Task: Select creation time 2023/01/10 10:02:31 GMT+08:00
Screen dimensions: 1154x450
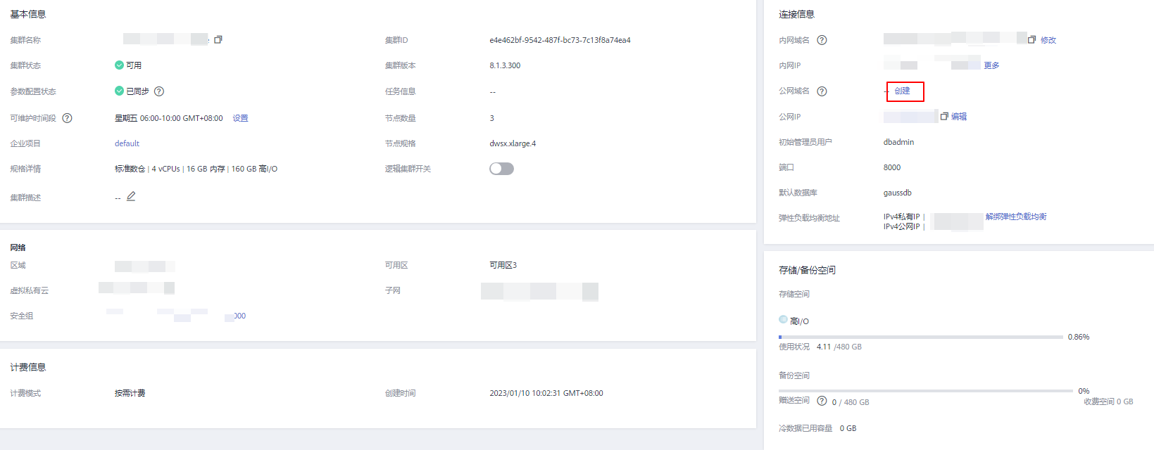Action: coord(546,393)
